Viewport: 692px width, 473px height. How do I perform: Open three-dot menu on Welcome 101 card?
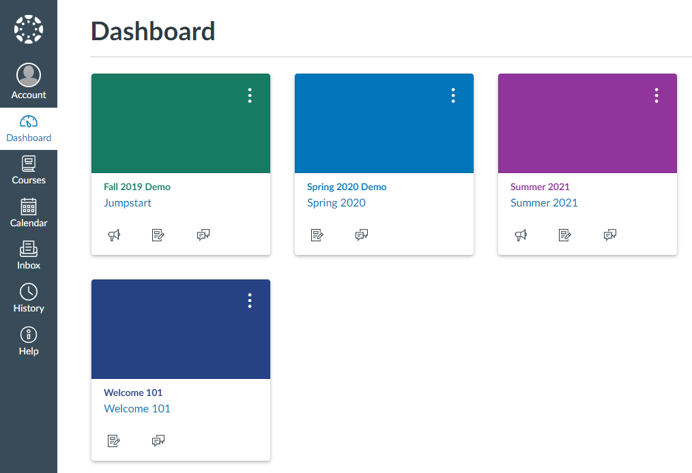250,301
